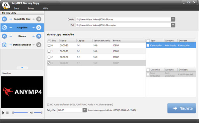The width and height of the screenshot is (199, 123).
Task: Uncheck the selected title 3 checkbox
Action: [x=49, y=63]
